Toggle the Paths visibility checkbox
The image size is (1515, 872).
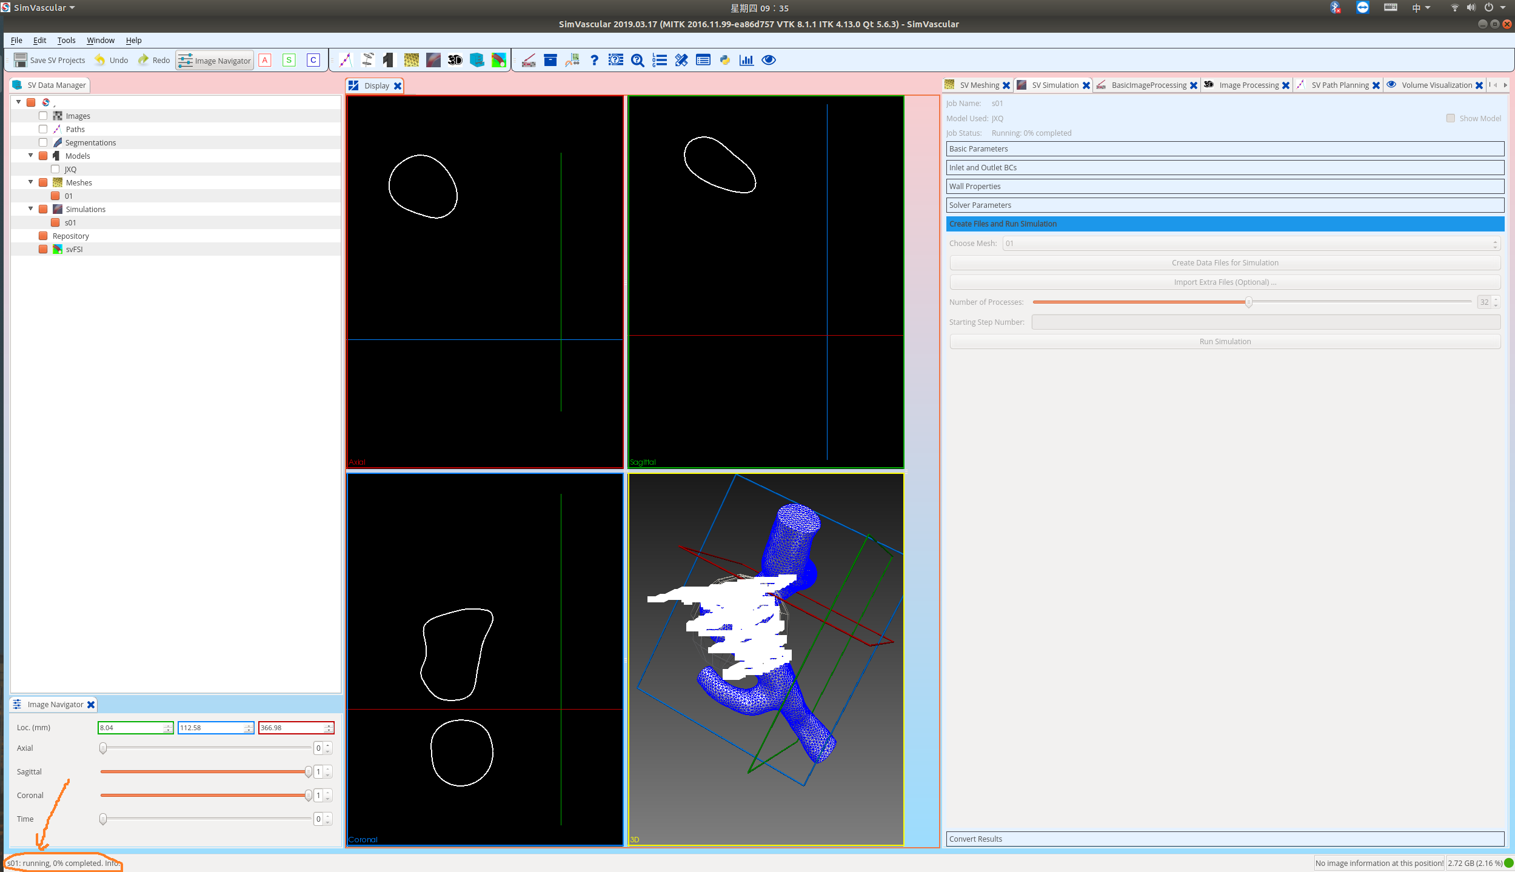(x=43, y=128)
